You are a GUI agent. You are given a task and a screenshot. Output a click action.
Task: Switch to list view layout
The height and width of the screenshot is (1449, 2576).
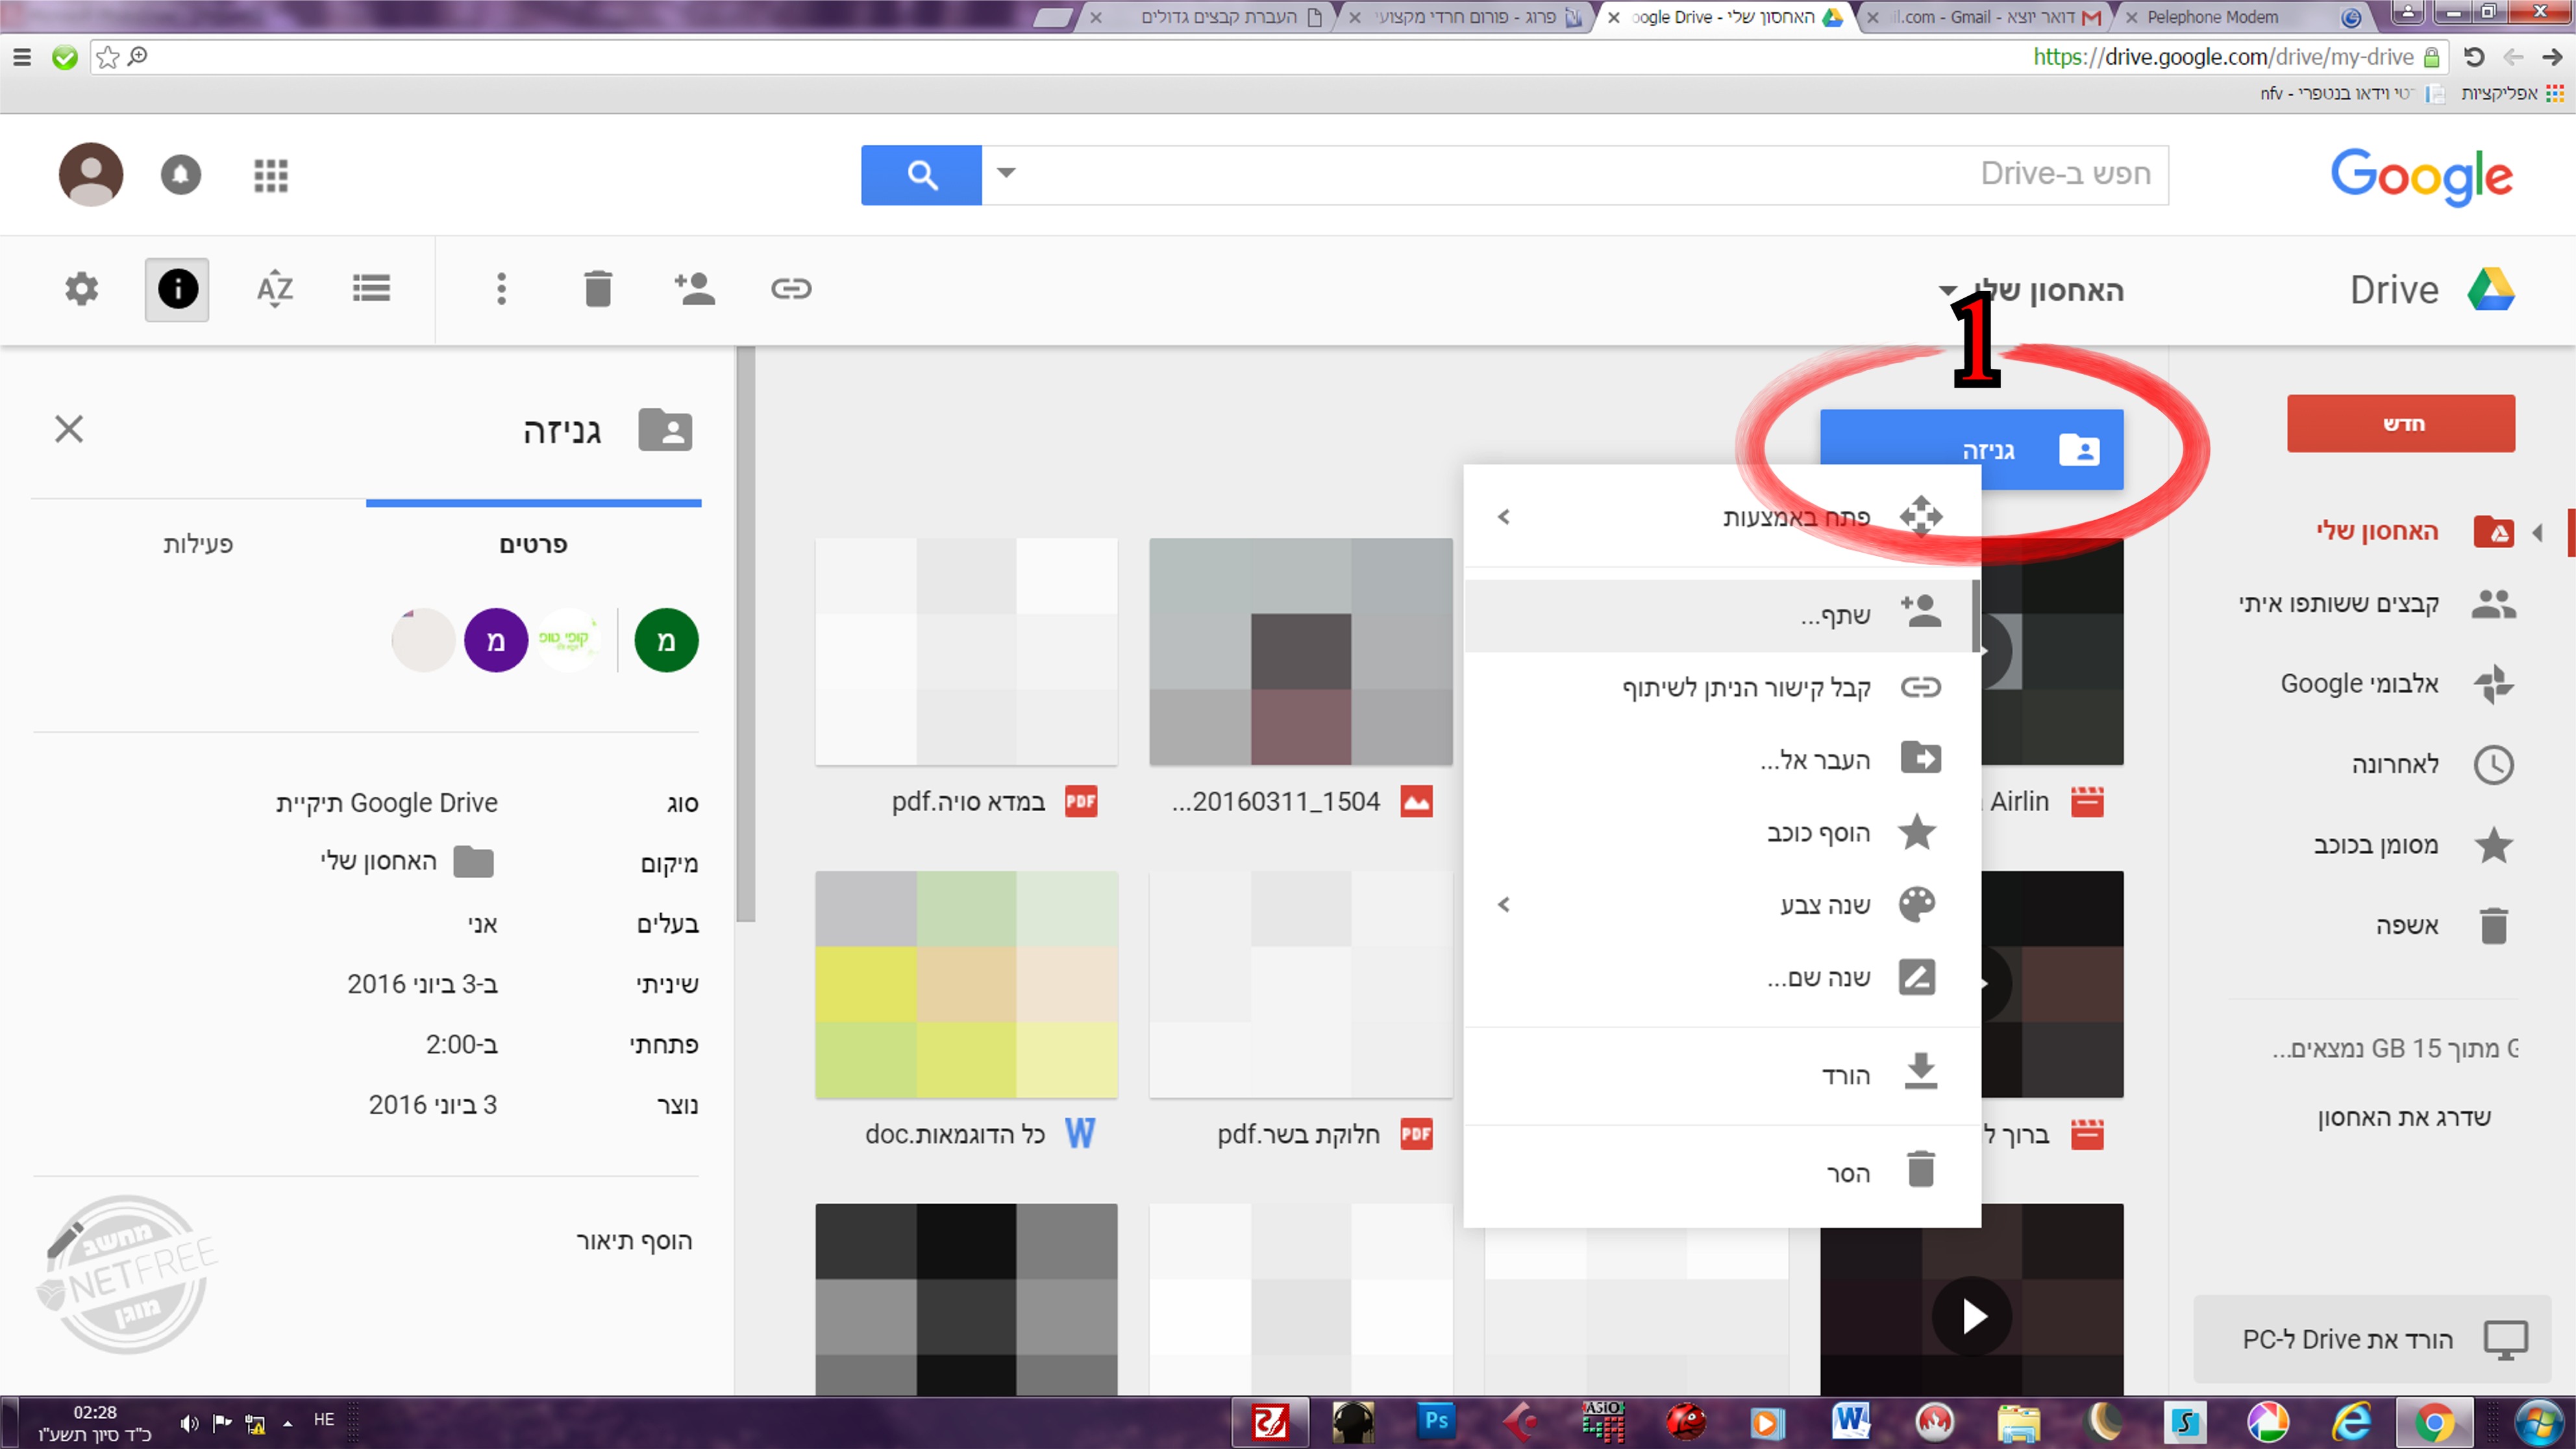tap(371, 289)
